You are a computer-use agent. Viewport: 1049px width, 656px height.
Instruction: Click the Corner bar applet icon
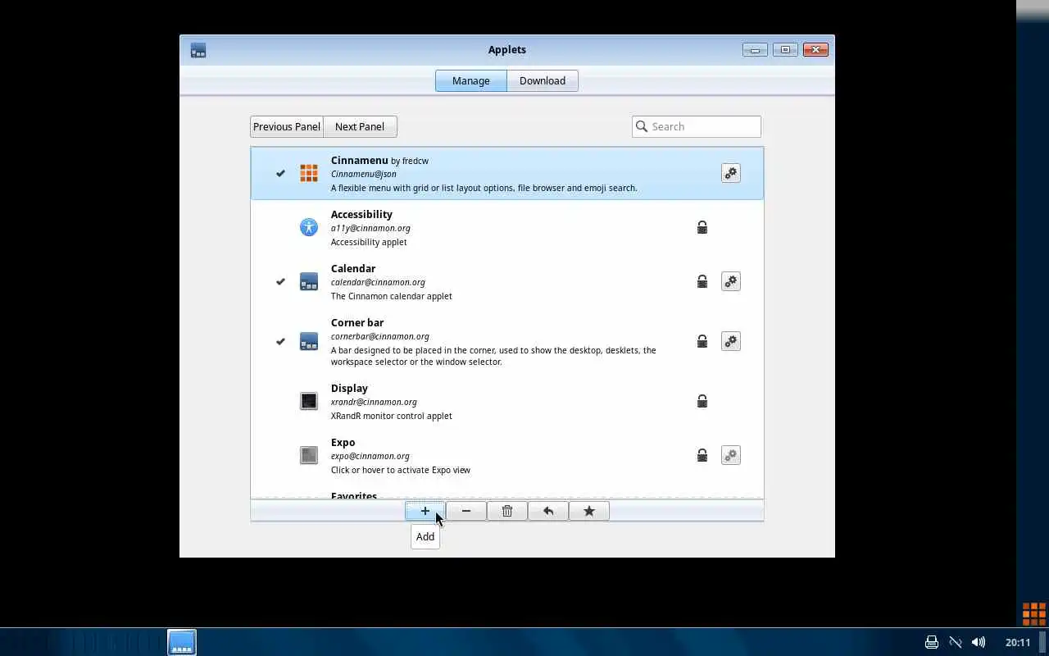[x=309, y=341]
